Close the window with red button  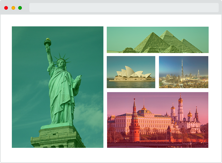point(6,8)
